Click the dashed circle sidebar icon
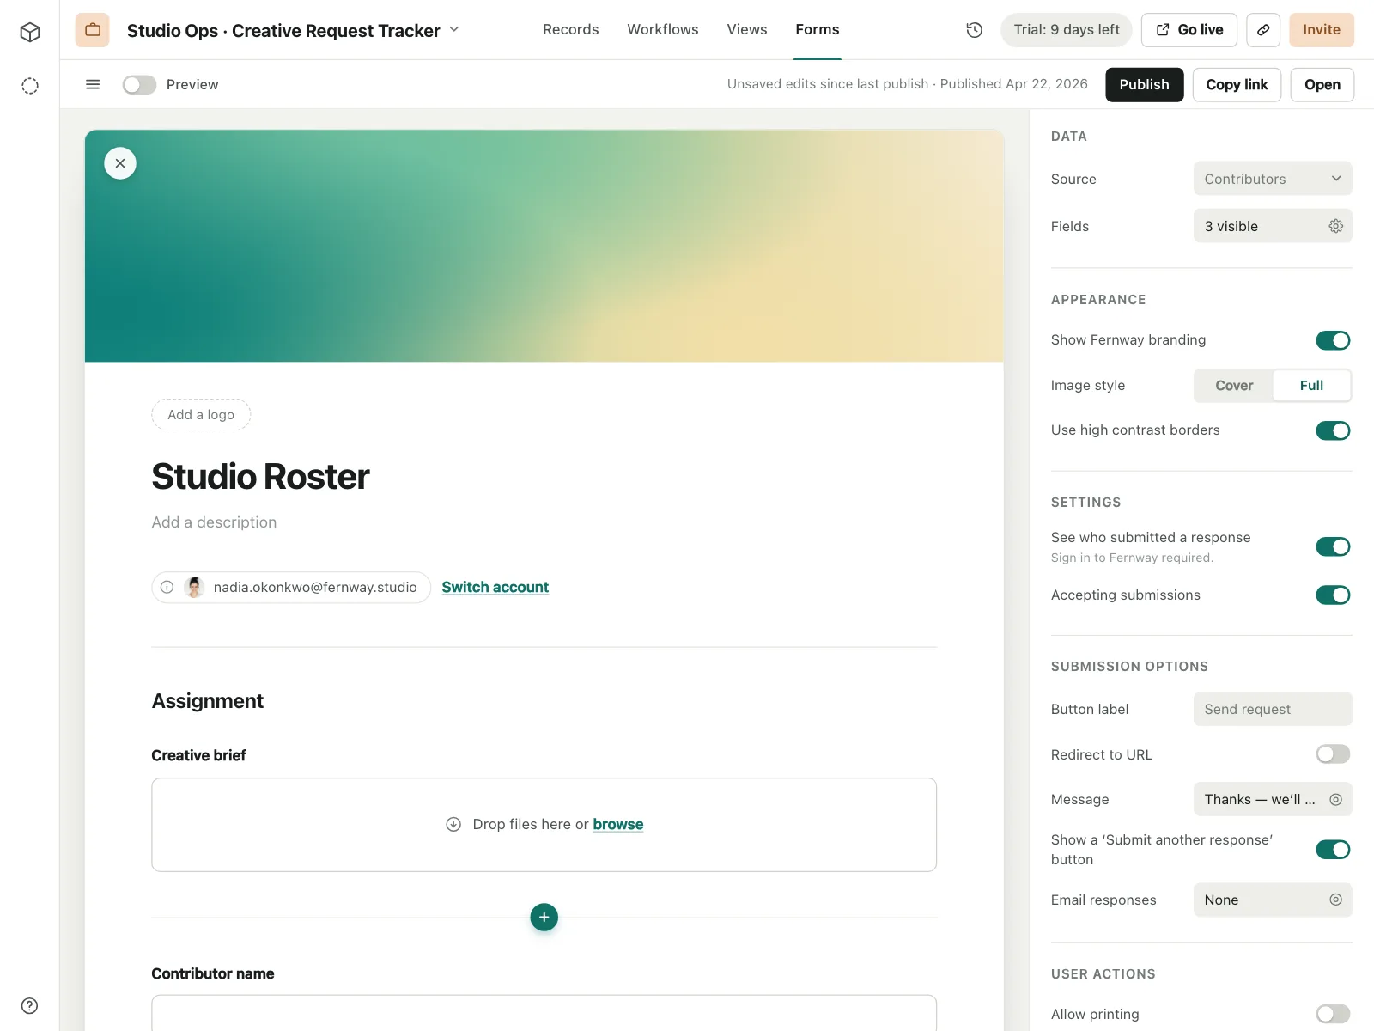The height and width of the screenshot is (1031, 1374). point(30,86)
